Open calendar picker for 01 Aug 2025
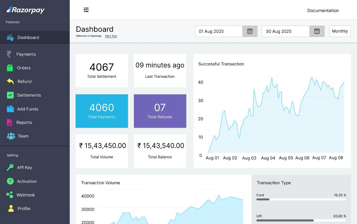Viewport: 357px width, 224px height. (250, 31)
